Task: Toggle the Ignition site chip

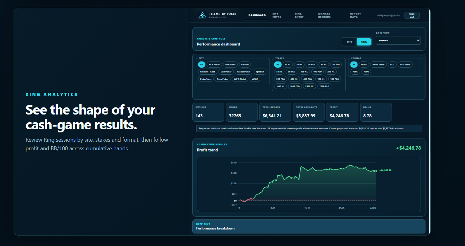Action: (260, 72)
